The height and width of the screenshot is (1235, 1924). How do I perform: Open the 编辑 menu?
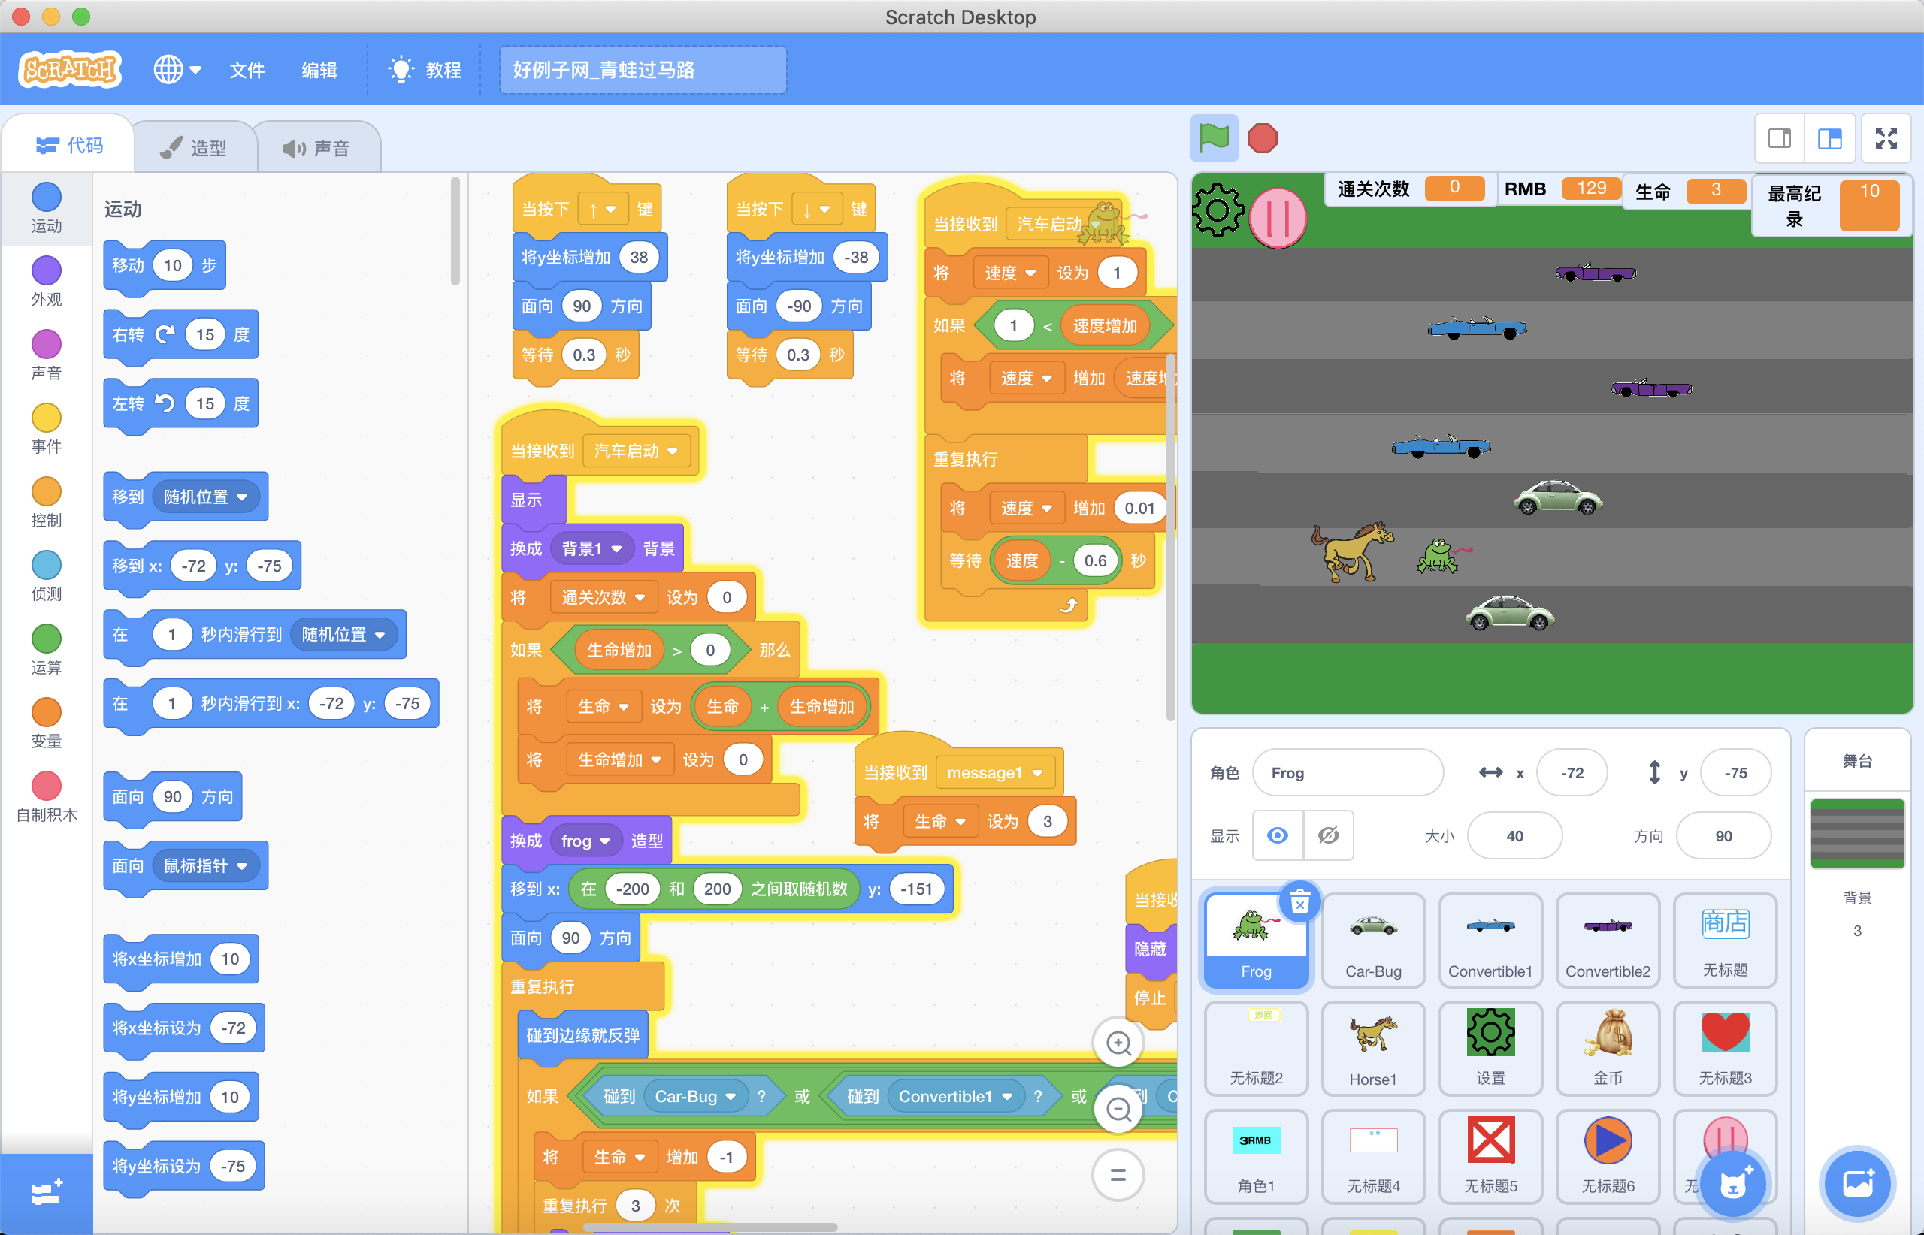coord(319,70)
